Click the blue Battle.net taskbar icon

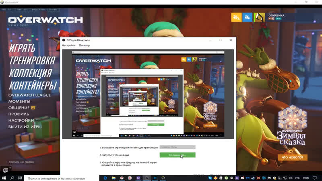click(x=155, y=178)
